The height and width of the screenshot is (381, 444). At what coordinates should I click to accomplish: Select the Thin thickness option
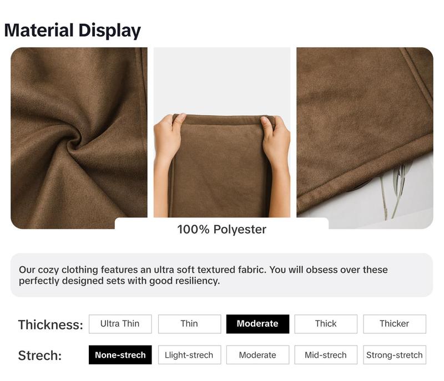point(189,324)
